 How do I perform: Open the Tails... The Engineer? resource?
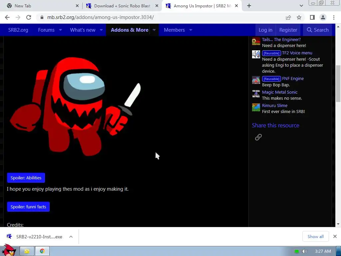281,39
